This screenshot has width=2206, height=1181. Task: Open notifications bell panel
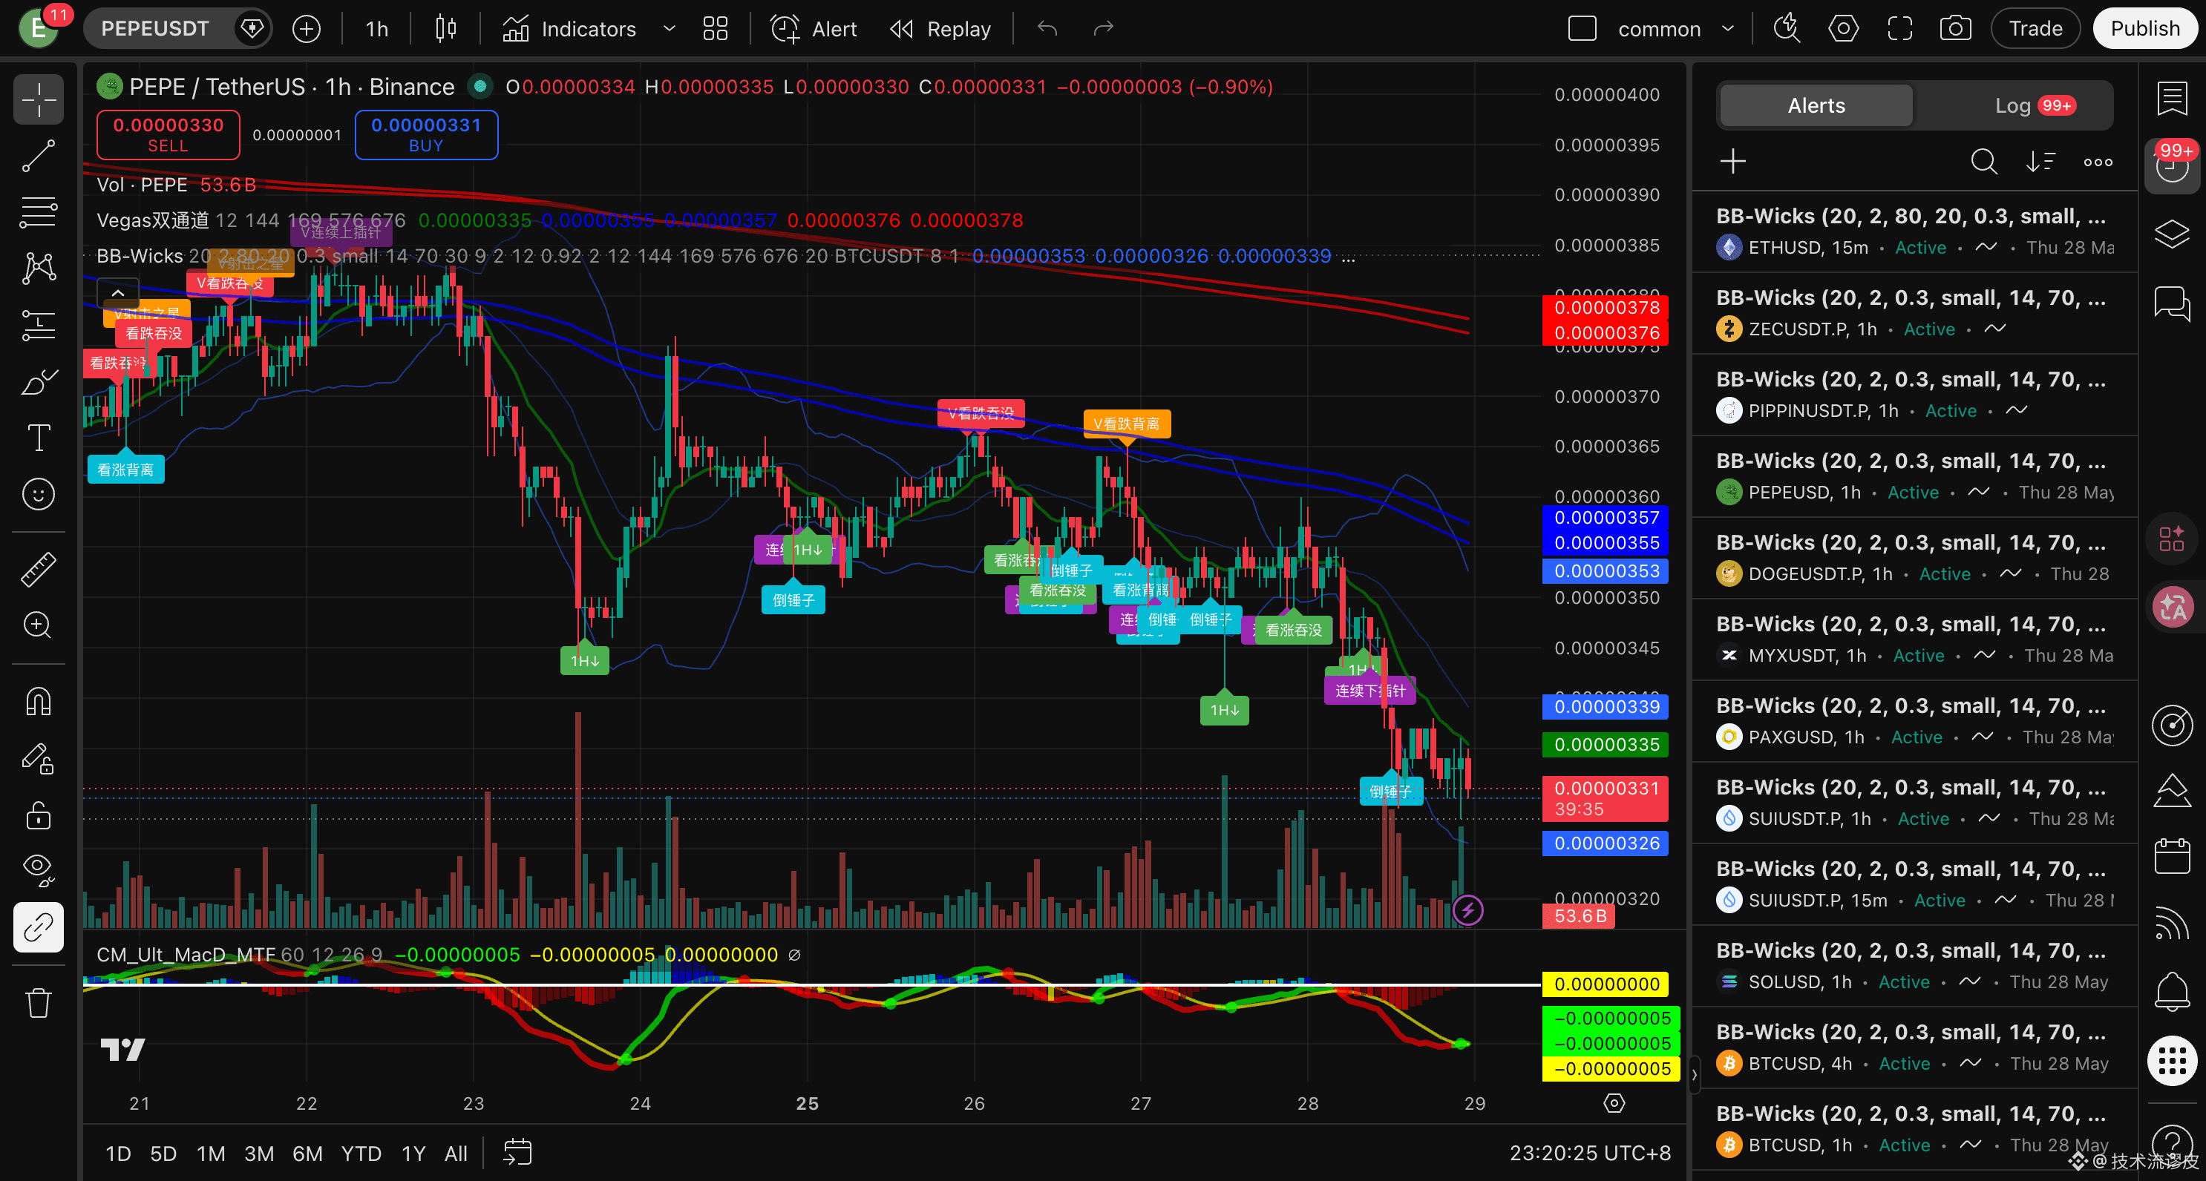click(x=2172, y=992)
